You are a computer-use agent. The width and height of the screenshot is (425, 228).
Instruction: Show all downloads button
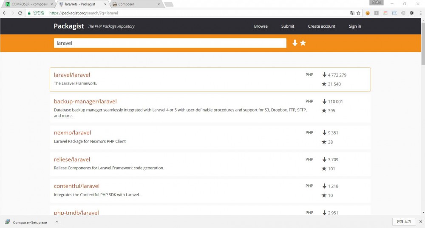(x=404, y=222)
